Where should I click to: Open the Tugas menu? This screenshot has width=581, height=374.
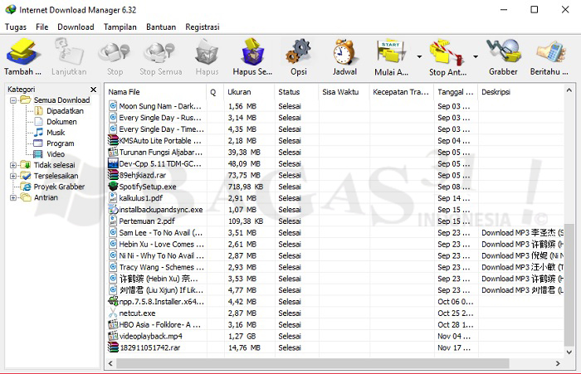tap(16, 27)
